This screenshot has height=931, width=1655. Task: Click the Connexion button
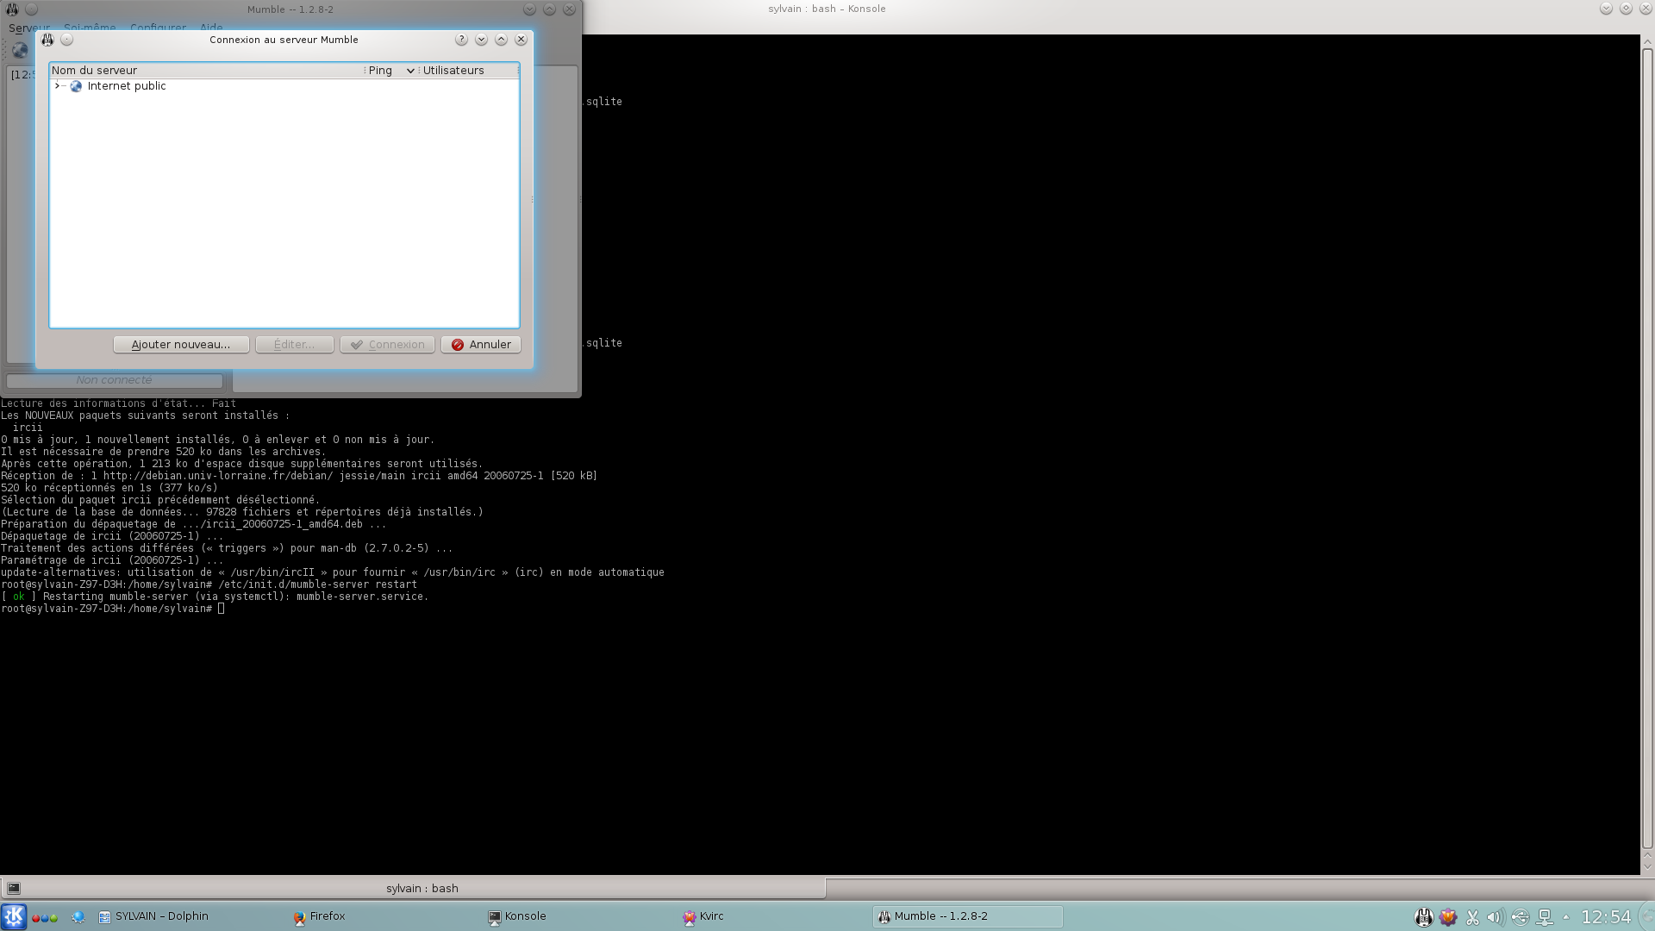tap(387, 345)
